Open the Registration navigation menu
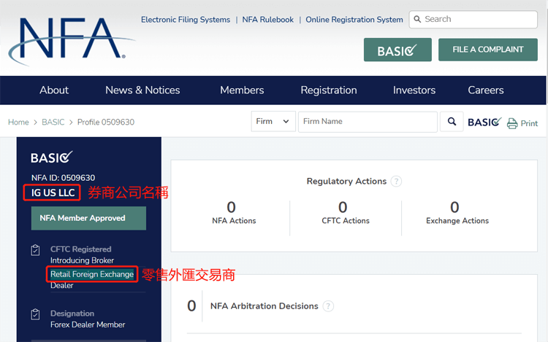 (x=329, y=90)
